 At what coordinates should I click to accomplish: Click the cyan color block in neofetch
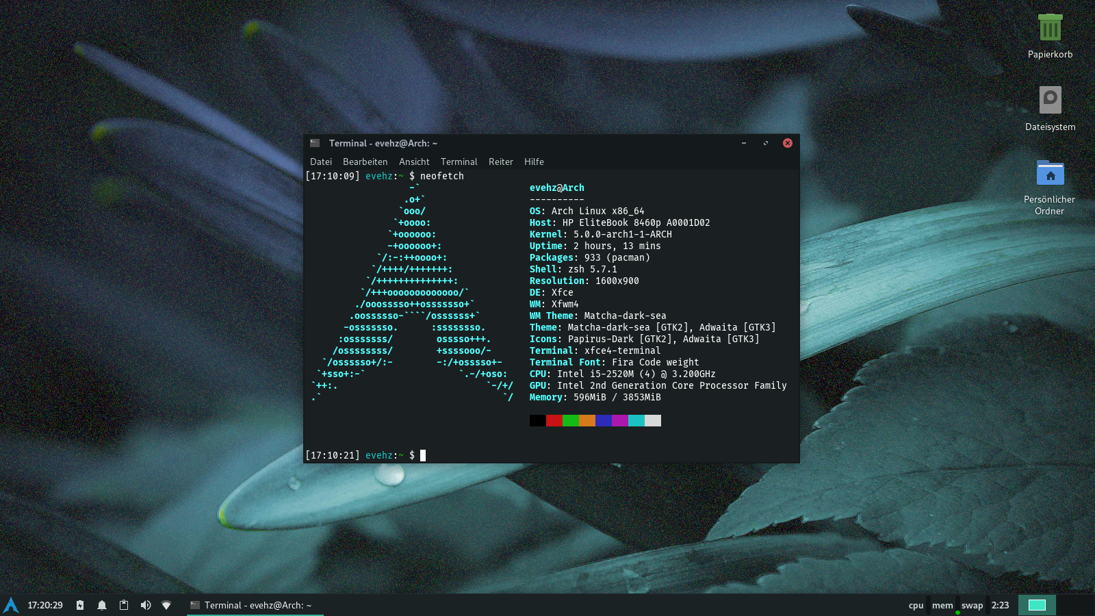pyautogui.click(x=636, y=420)
